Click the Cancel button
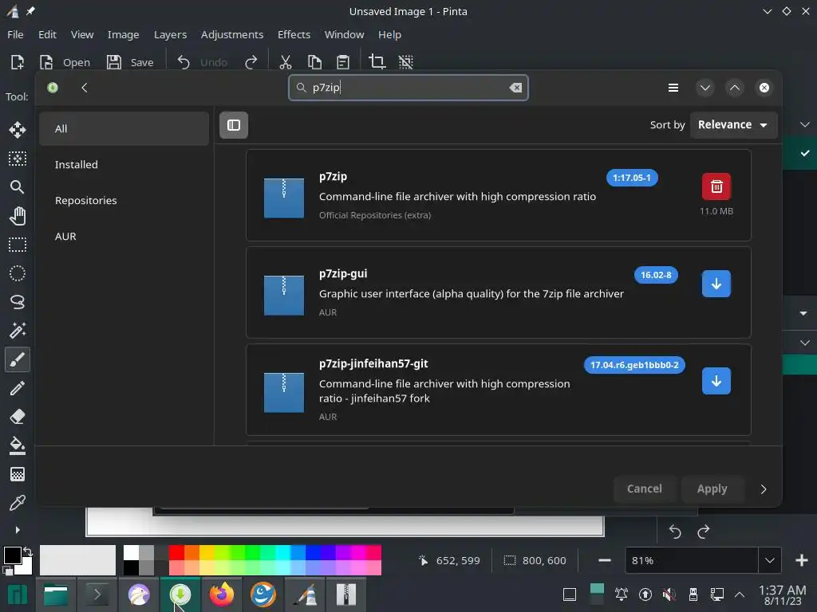Screen dimensions: 817x612 645,488
